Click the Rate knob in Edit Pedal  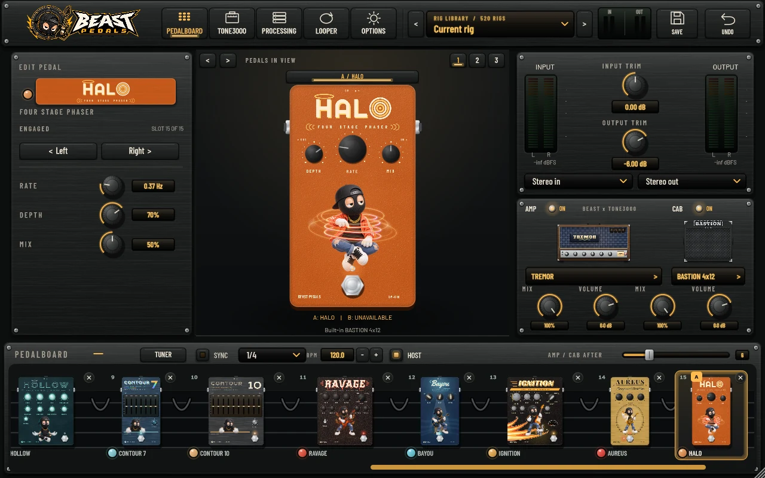pyautogui.click(x=112, y=186)
